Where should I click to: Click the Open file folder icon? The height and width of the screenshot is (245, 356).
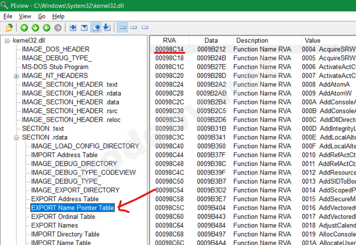click(9, 28)
